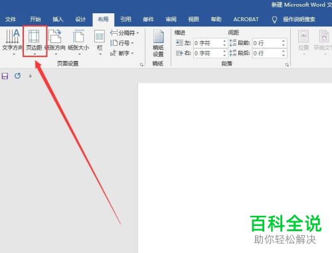Click the left indent icon beside 左

pyautogui.click(x=179, y=43)
